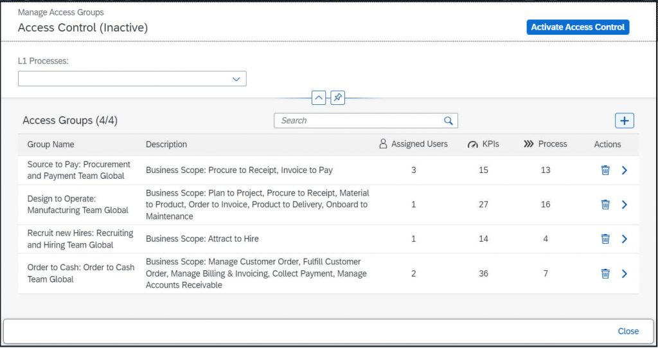
Task: Close the Manage Access Groups dialog
Action: [x=628, y=331]
